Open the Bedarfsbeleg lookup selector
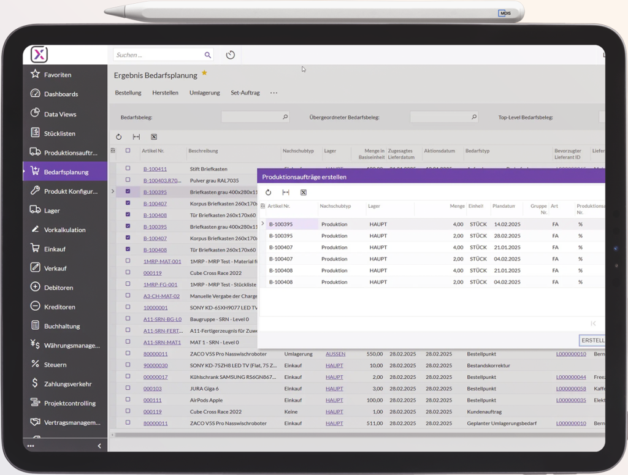628x475 pixels. (x=285, y=117)
